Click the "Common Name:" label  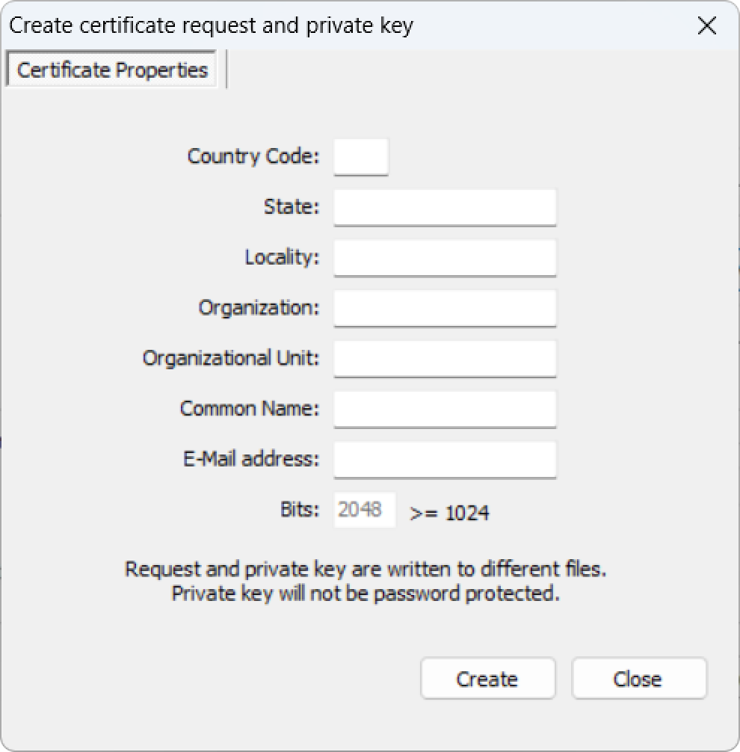pyautogui.click(x=250, y=409)
